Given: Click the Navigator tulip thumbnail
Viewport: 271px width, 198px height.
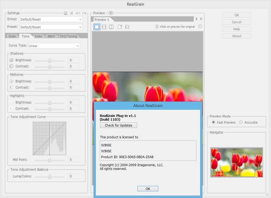Looking at the screenshot, I should [x=237, y=162].
